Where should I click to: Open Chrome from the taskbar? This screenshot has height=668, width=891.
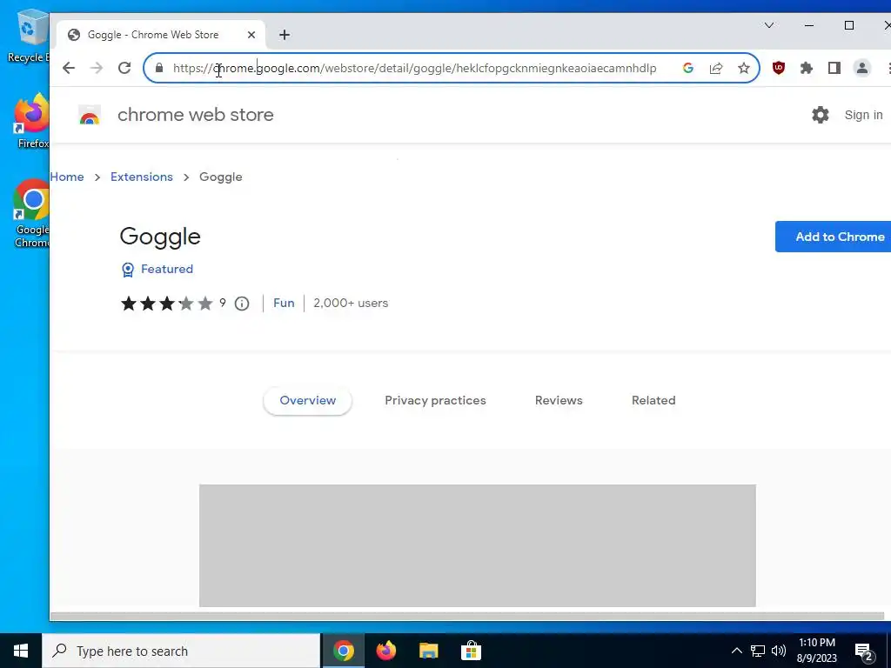(343, 651)
